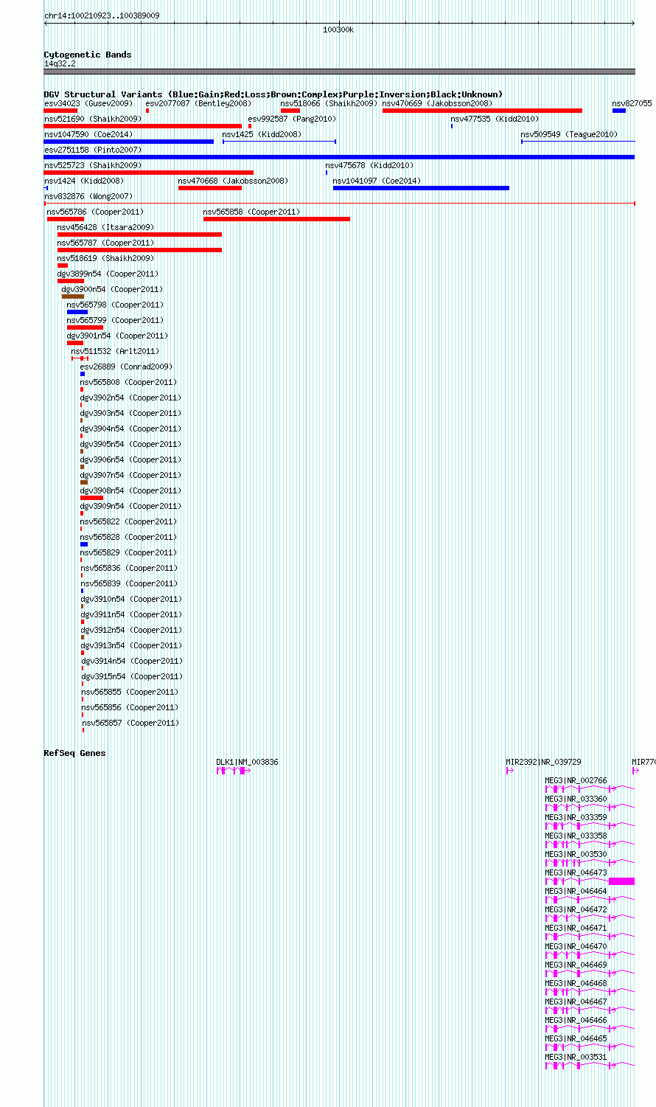Select the MEG3 NR_002766 transcript glyph
Image resolution: width=656 pixels, height=1107 pixels.
click(x=590, y=789)
